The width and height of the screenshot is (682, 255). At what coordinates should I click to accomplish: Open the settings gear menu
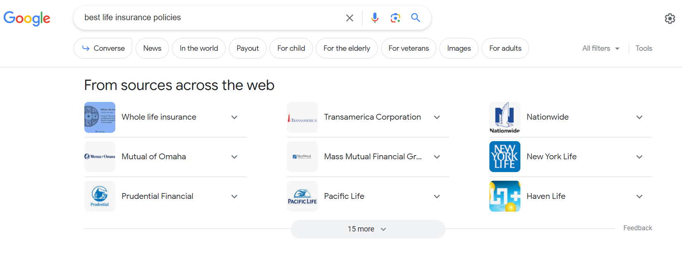point(670,19)
